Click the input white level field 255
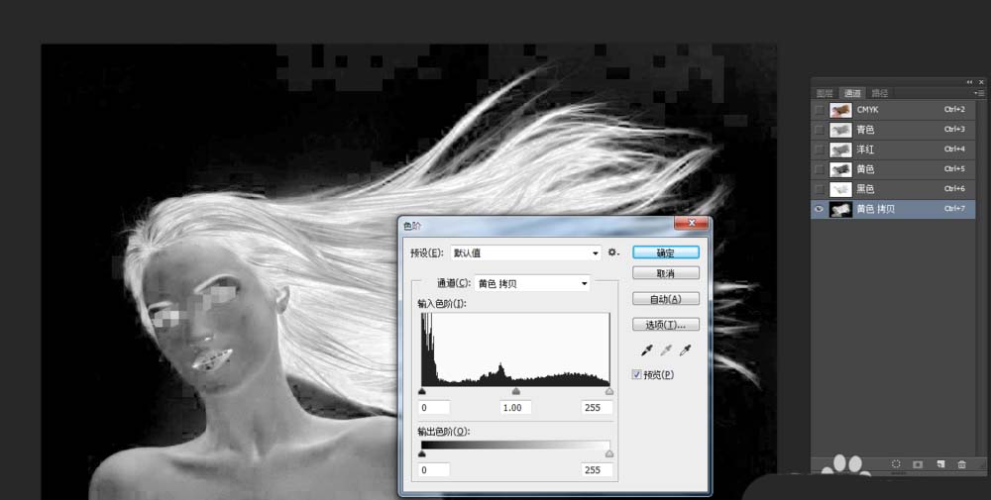This screenshot has width=991, height=500. point(596,408)
